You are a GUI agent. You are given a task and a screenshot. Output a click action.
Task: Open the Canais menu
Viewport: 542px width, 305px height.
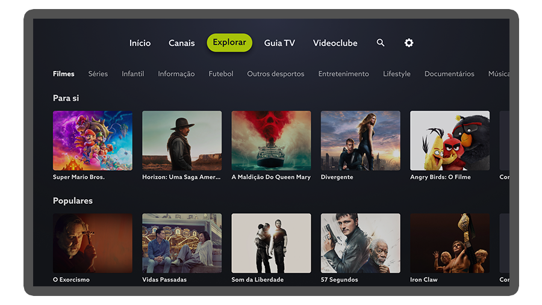181,43
